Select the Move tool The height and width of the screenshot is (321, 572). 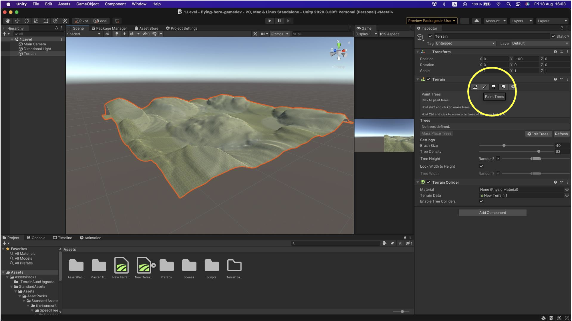(17, 21)
